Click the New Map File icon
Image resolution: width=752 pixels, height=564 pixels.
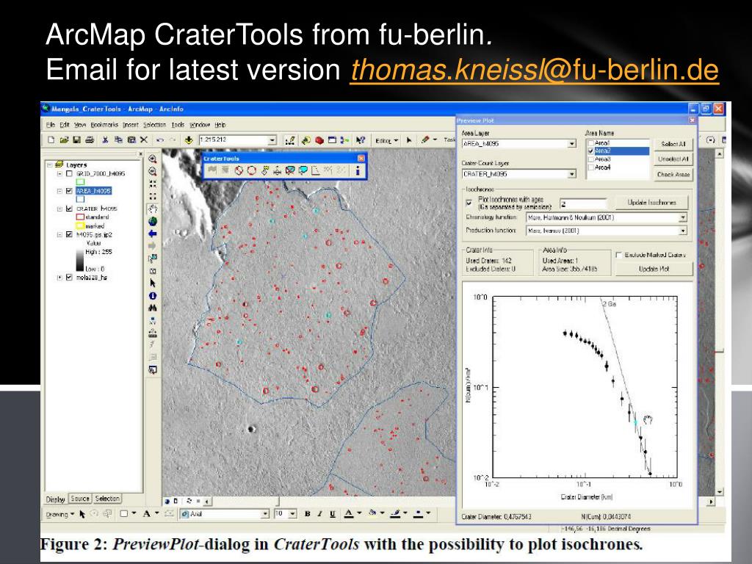51,140
